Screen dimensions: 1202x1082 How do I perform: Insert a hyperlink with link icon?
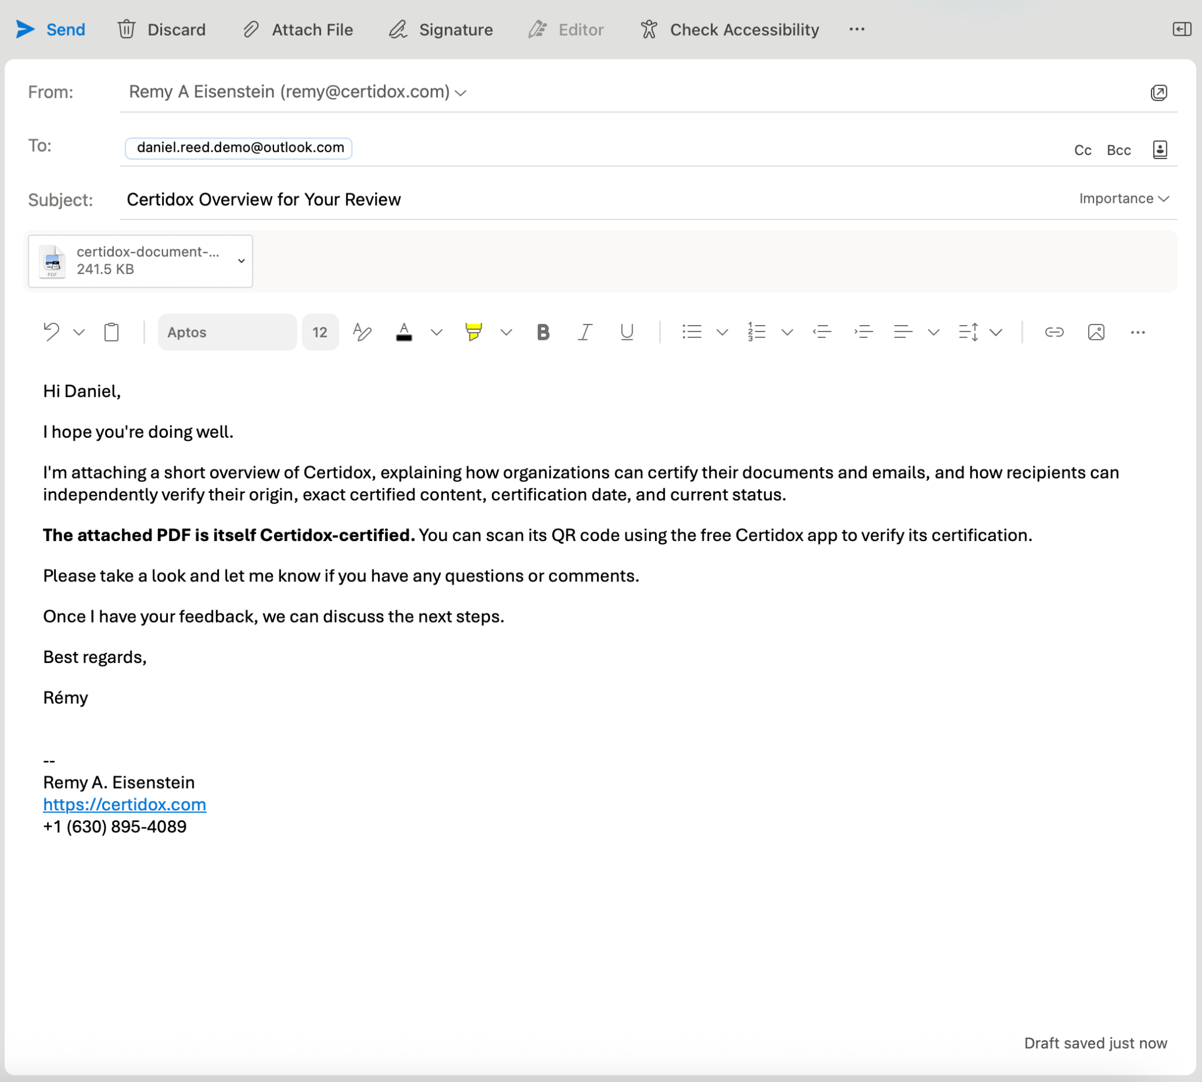tap(1054, 332)
